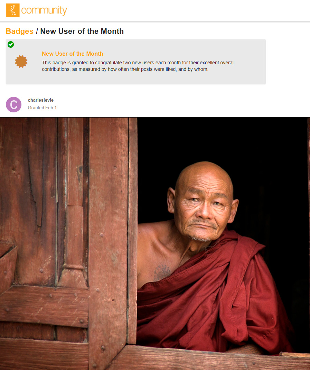Click the badge description paragraph text
Image resolution: width=310 pixels, height=370 pixels.
(x=138, y=66)
